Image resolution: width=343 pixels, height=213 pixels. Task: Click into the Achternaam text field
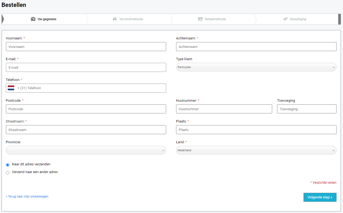[256, 47]
